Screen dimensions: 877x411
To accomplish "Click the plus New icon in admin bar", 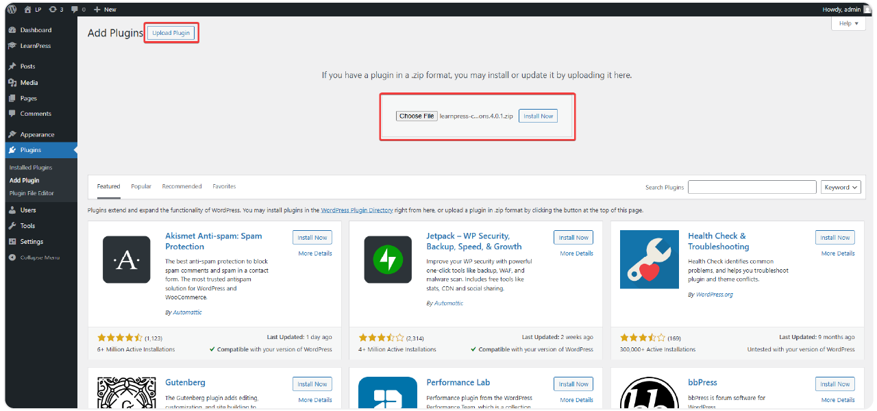I will coord(97,10).
